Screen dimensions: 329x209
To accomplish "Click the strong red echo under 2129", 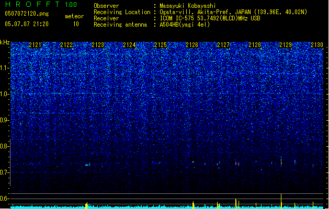I will pyautogui.click(x=281, y=161).
